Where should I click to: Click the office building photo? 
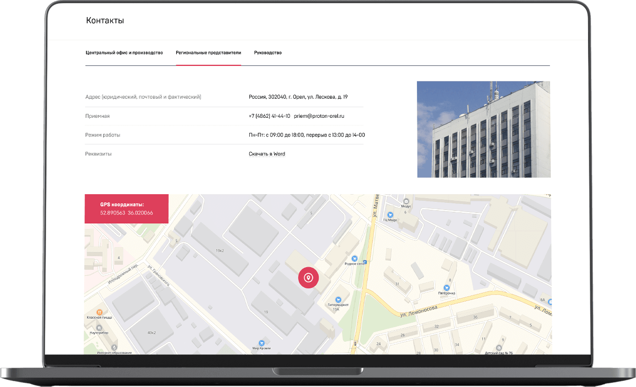[483, 129]
